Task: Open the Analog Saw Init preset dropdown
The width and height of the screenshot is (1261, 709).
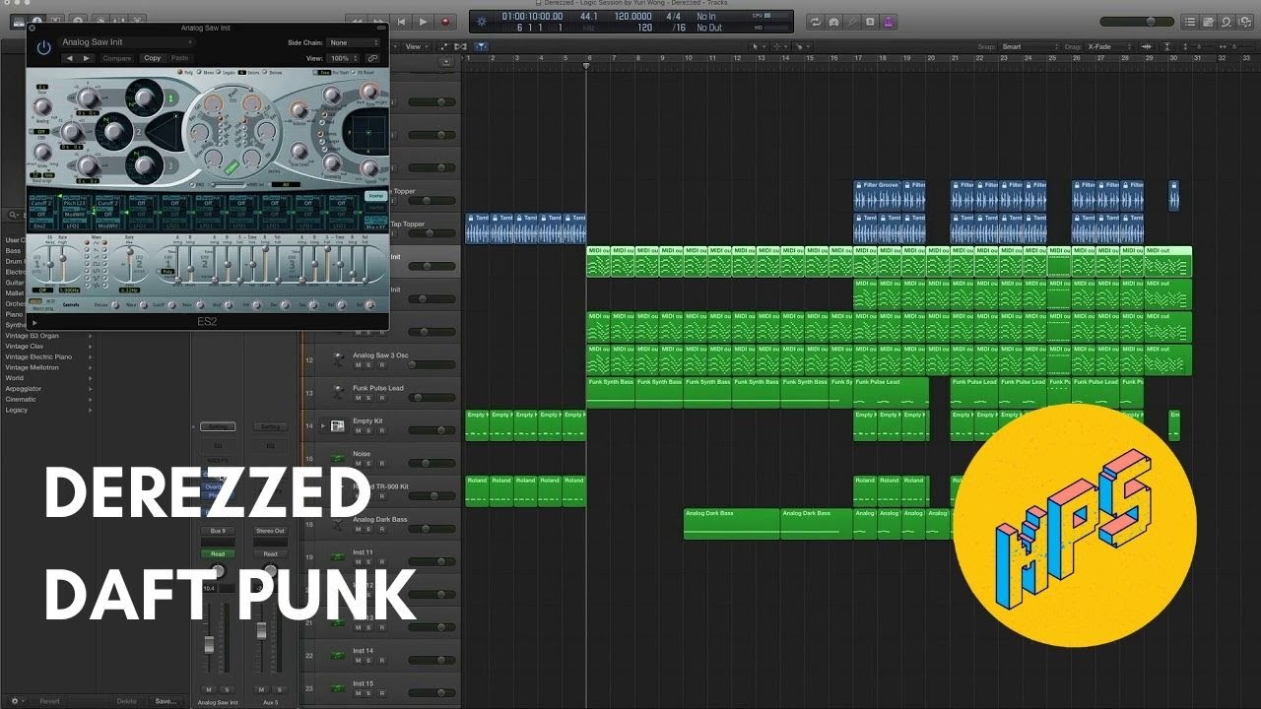Action: coord(126,42)
